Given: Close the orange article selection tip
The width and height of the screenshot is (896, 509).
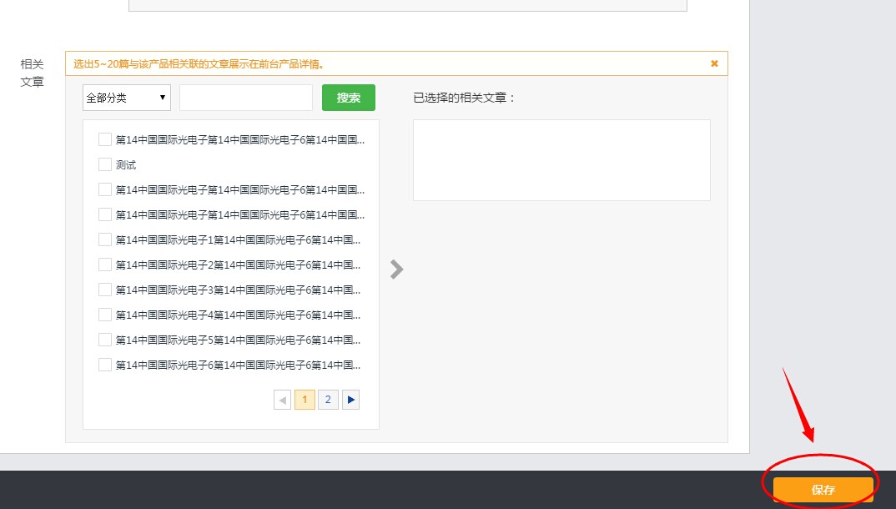Looking at the screenshot, I should tap(714, 63).
